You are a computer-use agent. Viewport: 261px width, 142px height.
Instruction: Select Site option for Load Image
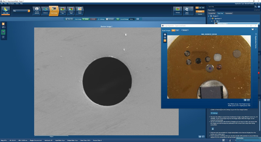[x=177, y=31]
